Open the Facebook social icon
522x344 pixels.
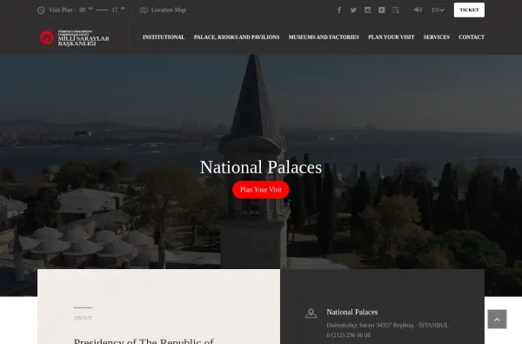[x=339, y=10]
